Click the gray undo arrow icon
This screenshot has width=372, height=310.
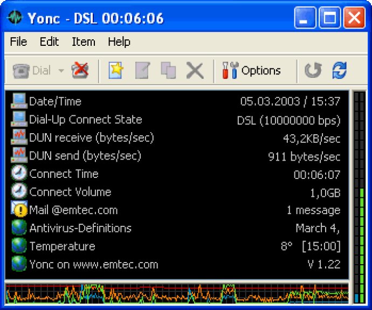(x=313, y=70)
